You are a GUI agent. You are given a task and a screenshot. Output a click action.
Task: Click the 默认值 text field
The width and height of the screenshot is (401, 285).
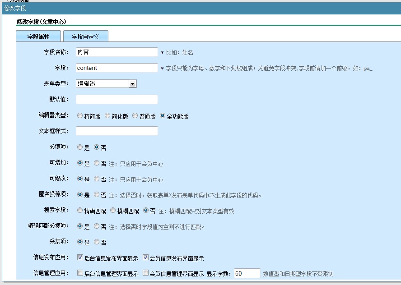(117, 100)
